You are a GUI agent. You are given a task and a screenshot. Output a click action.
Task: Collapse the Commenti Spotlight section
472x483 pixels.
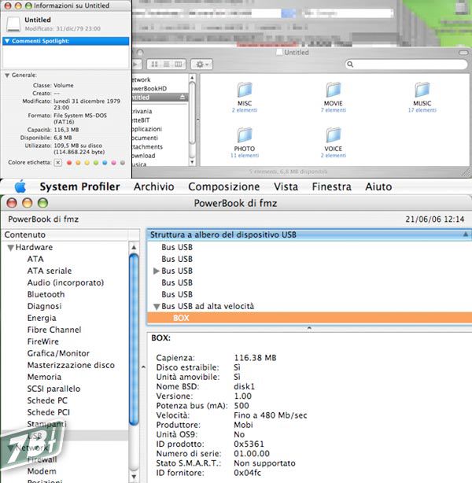point(7,40)
